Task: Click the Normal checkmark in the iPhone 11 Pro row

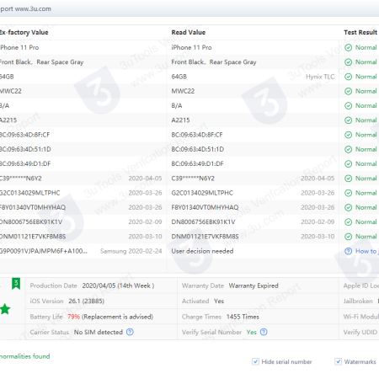Action: 348,47
